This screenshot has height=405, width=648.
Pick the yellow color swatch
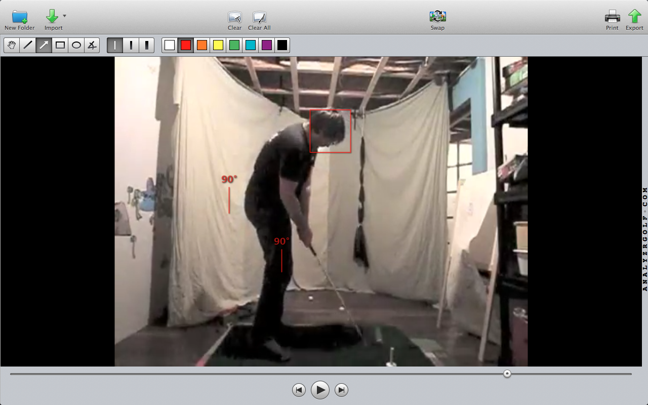click(218, 46)
